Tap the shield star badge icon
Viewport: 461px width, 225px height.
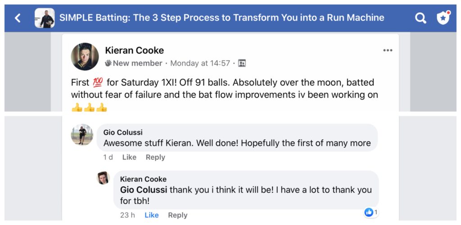(443, 18)
